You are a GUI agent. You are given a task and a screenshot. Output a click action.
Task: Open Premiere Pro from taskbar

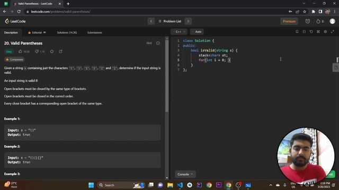pos(219,185)
